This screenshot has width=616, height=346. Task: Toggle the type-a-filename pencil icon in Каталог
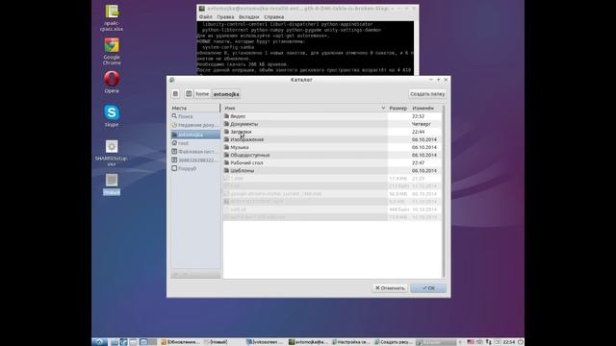pyautogui.click(x=175, y=94)
